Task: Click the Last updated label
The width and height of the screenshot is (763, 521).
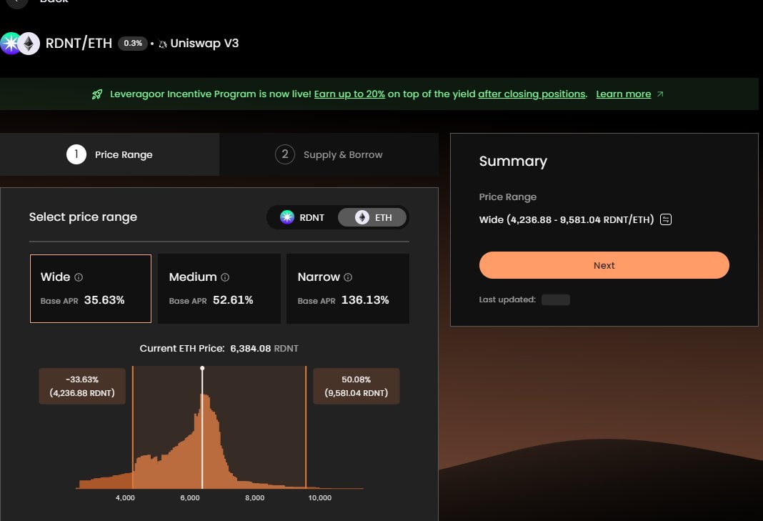Action: coord(507,299)
